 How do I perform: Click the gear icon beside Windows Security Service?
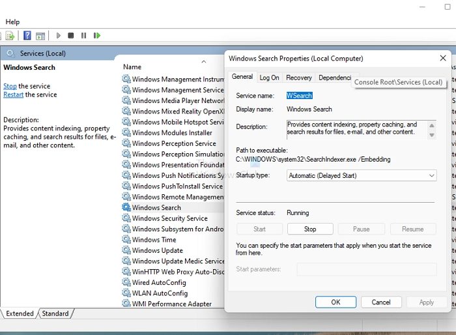coord(126,218)
